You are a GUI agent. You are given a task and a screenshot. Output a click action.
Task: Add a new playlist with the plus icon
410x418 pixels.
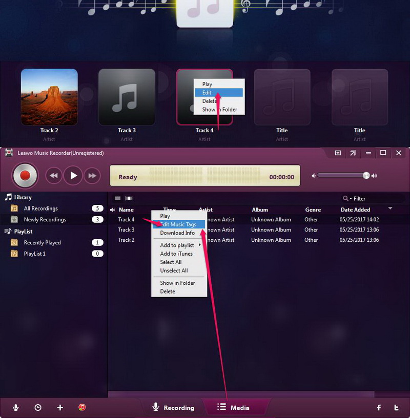coord(60,407)
